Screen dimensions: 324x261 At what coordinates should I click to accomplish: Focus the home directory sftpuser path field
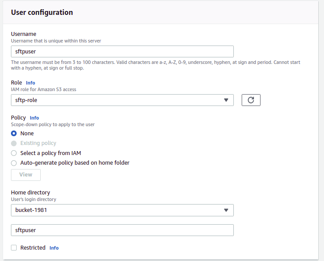(x=122, y=230)
